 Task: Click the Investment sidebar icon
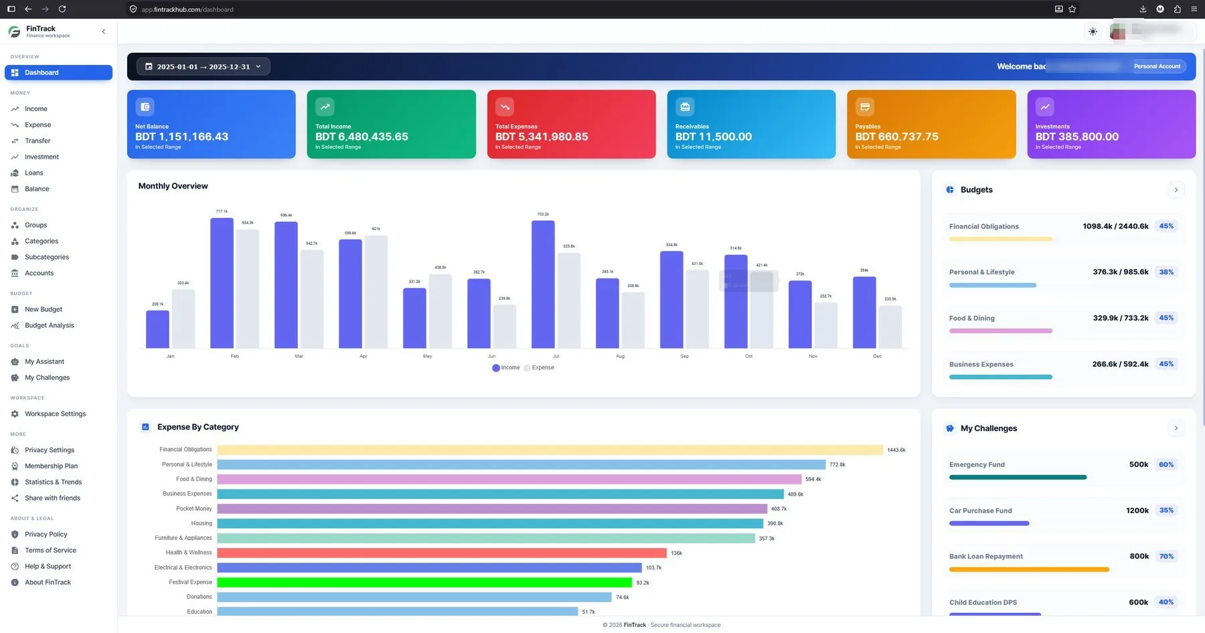point(15,157)
